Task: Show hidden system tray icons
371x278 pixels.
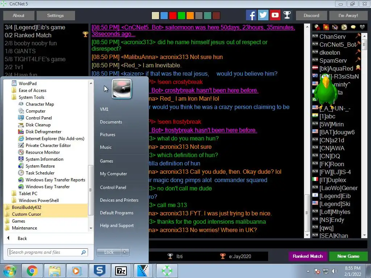Action: click(x=308, y=271)
